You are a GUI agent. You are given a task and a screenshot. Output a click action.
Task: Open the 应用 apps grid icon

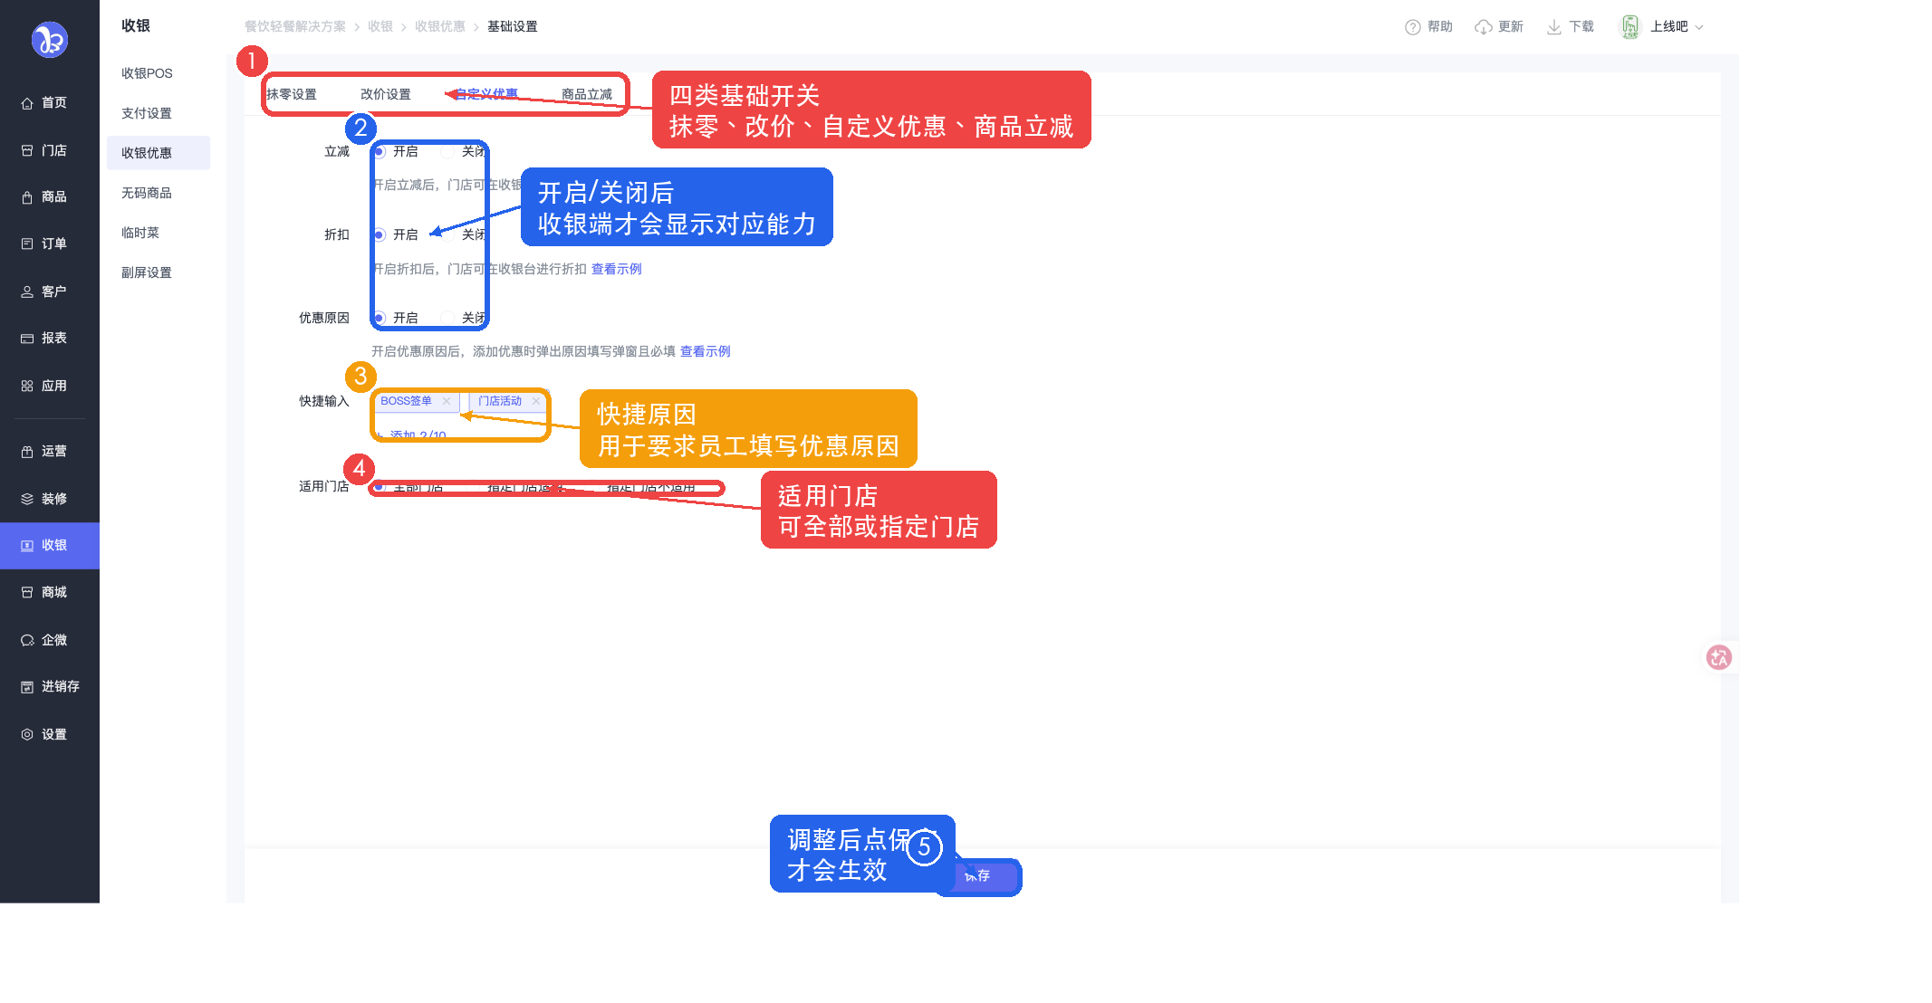(27, 386)
